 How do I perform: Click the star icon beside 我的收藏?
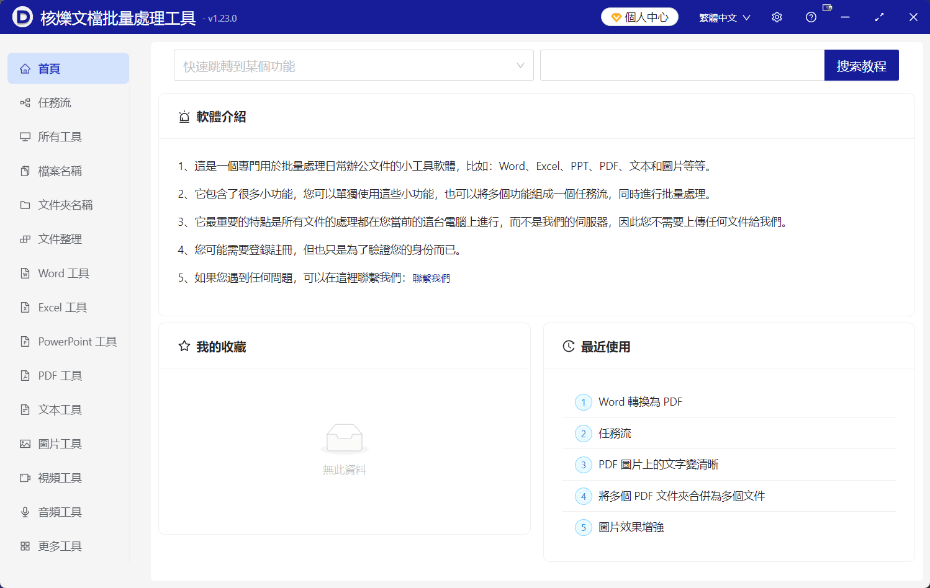[x=184, y=346]
